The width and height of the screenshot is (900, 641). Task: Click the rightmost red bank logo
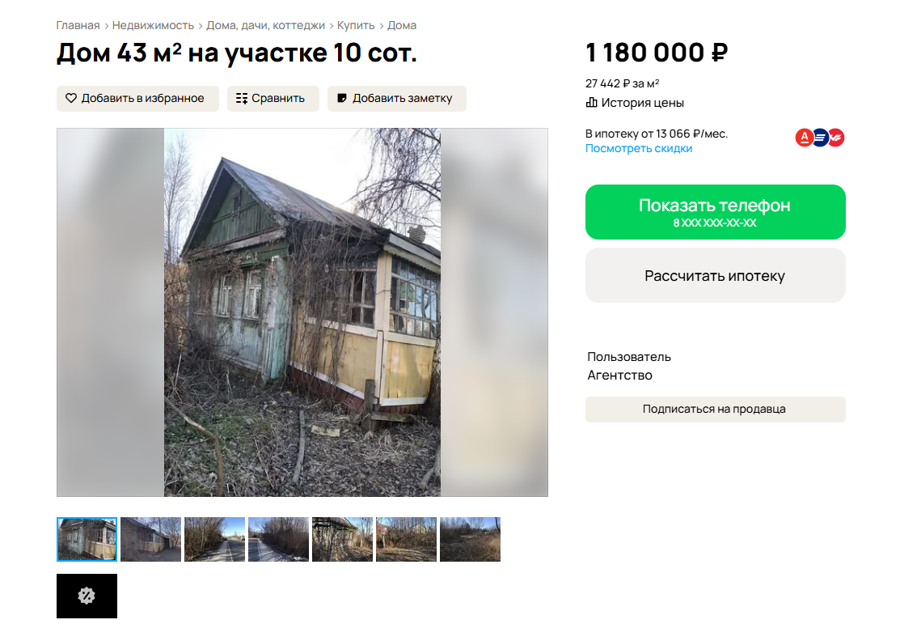coord(836,138)
